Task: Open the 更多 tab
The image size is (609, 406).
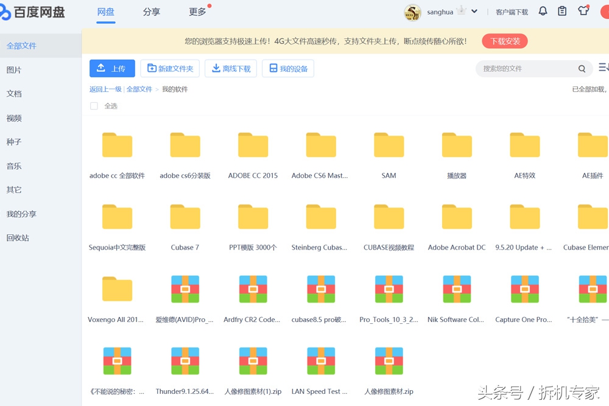Action: point(197,12)
